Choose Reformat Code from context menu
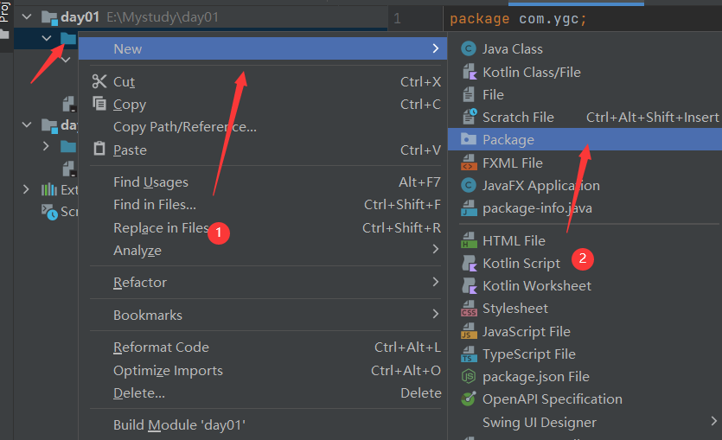 161,348
